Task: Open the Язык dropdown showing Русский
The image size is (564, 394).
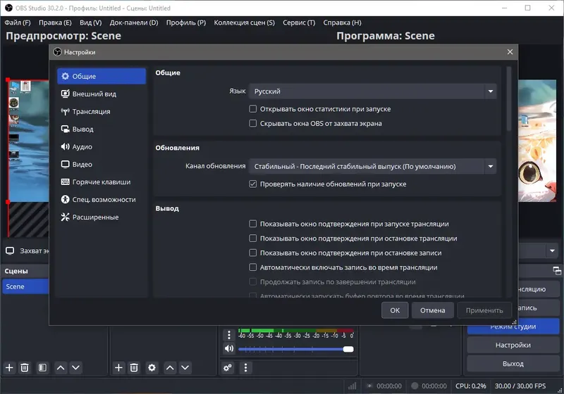Action: click(373, 91)
